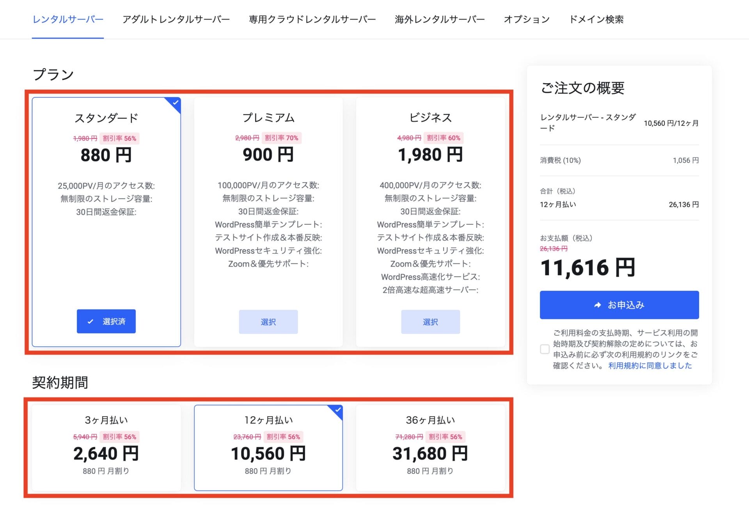The width and height of the screenshot is (749, 509).
Task: Enable the terms of service agreement checkbox
Action: click(x=545, y=349)
